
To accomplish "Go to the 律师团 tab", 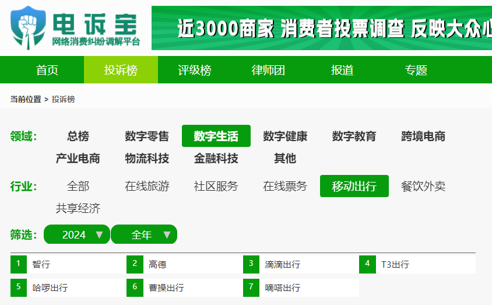I will (x=268, y=69).
